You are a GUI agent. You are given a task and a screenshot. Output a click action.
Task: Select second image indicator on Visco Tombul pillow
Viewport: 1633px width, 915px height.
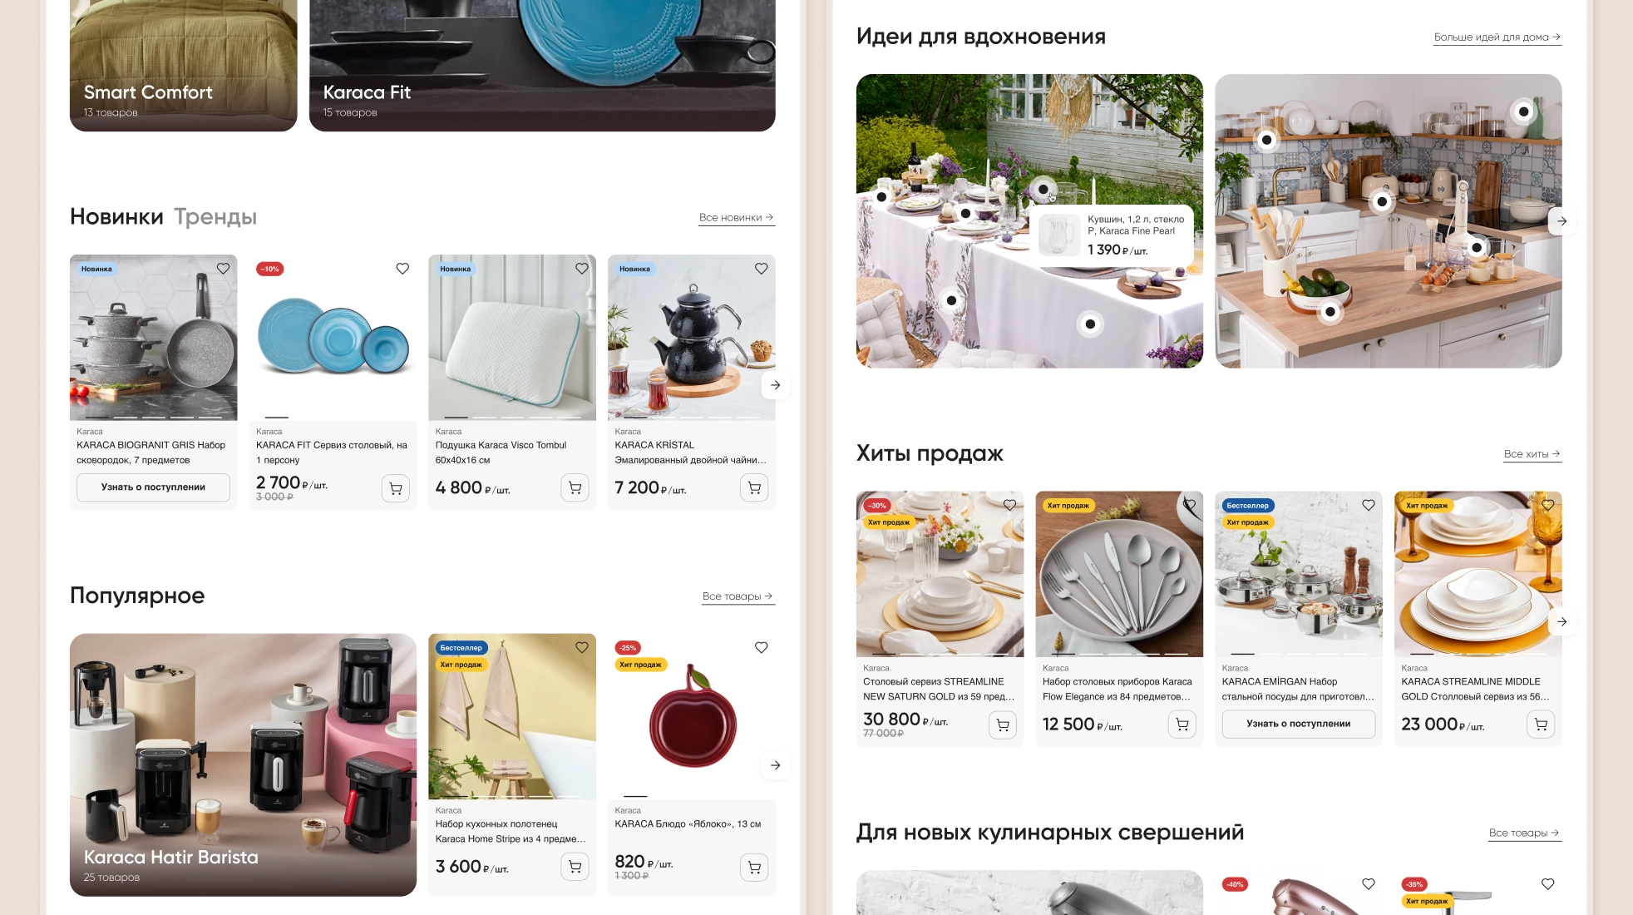[x=484, y=417]
